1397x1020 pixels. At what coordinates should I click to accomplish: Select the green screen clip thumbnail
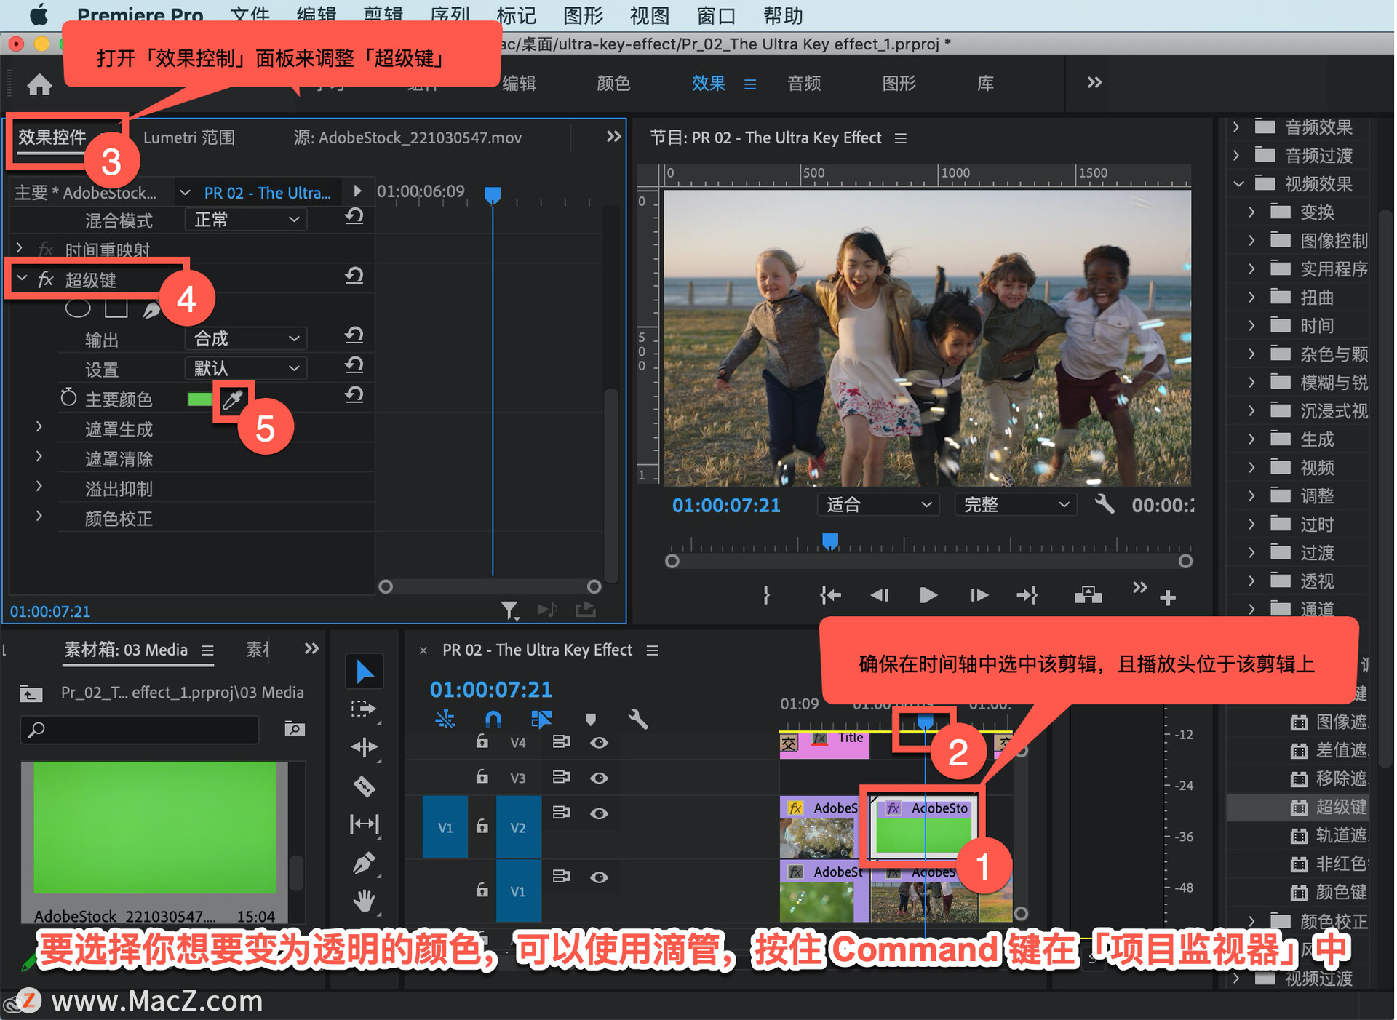click(x=155, y=827)
